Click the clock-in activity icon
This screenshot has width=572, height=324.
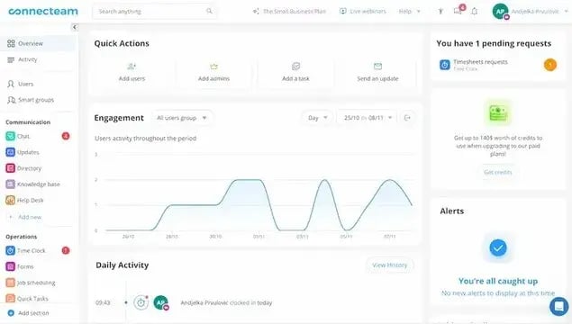pos(141,302)
